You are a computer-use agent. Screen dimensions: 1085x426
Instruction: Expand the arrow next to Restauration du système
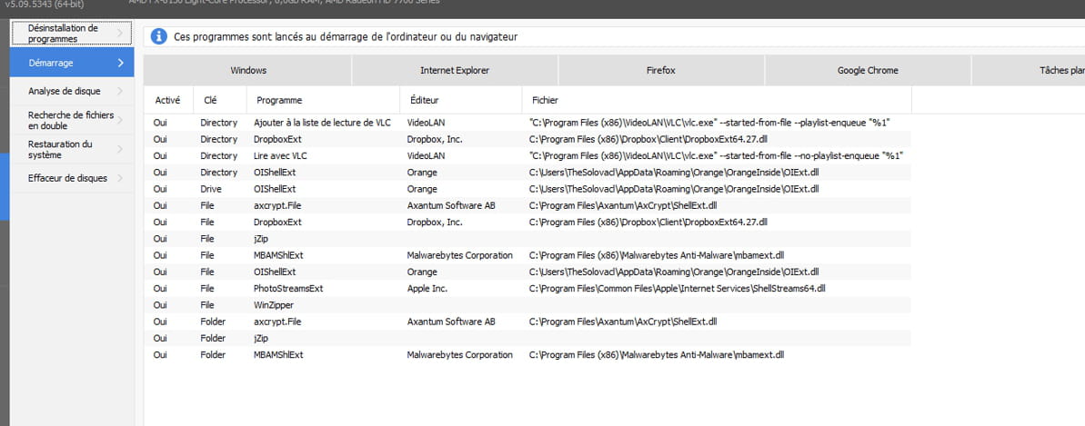[x=120, y=149]
